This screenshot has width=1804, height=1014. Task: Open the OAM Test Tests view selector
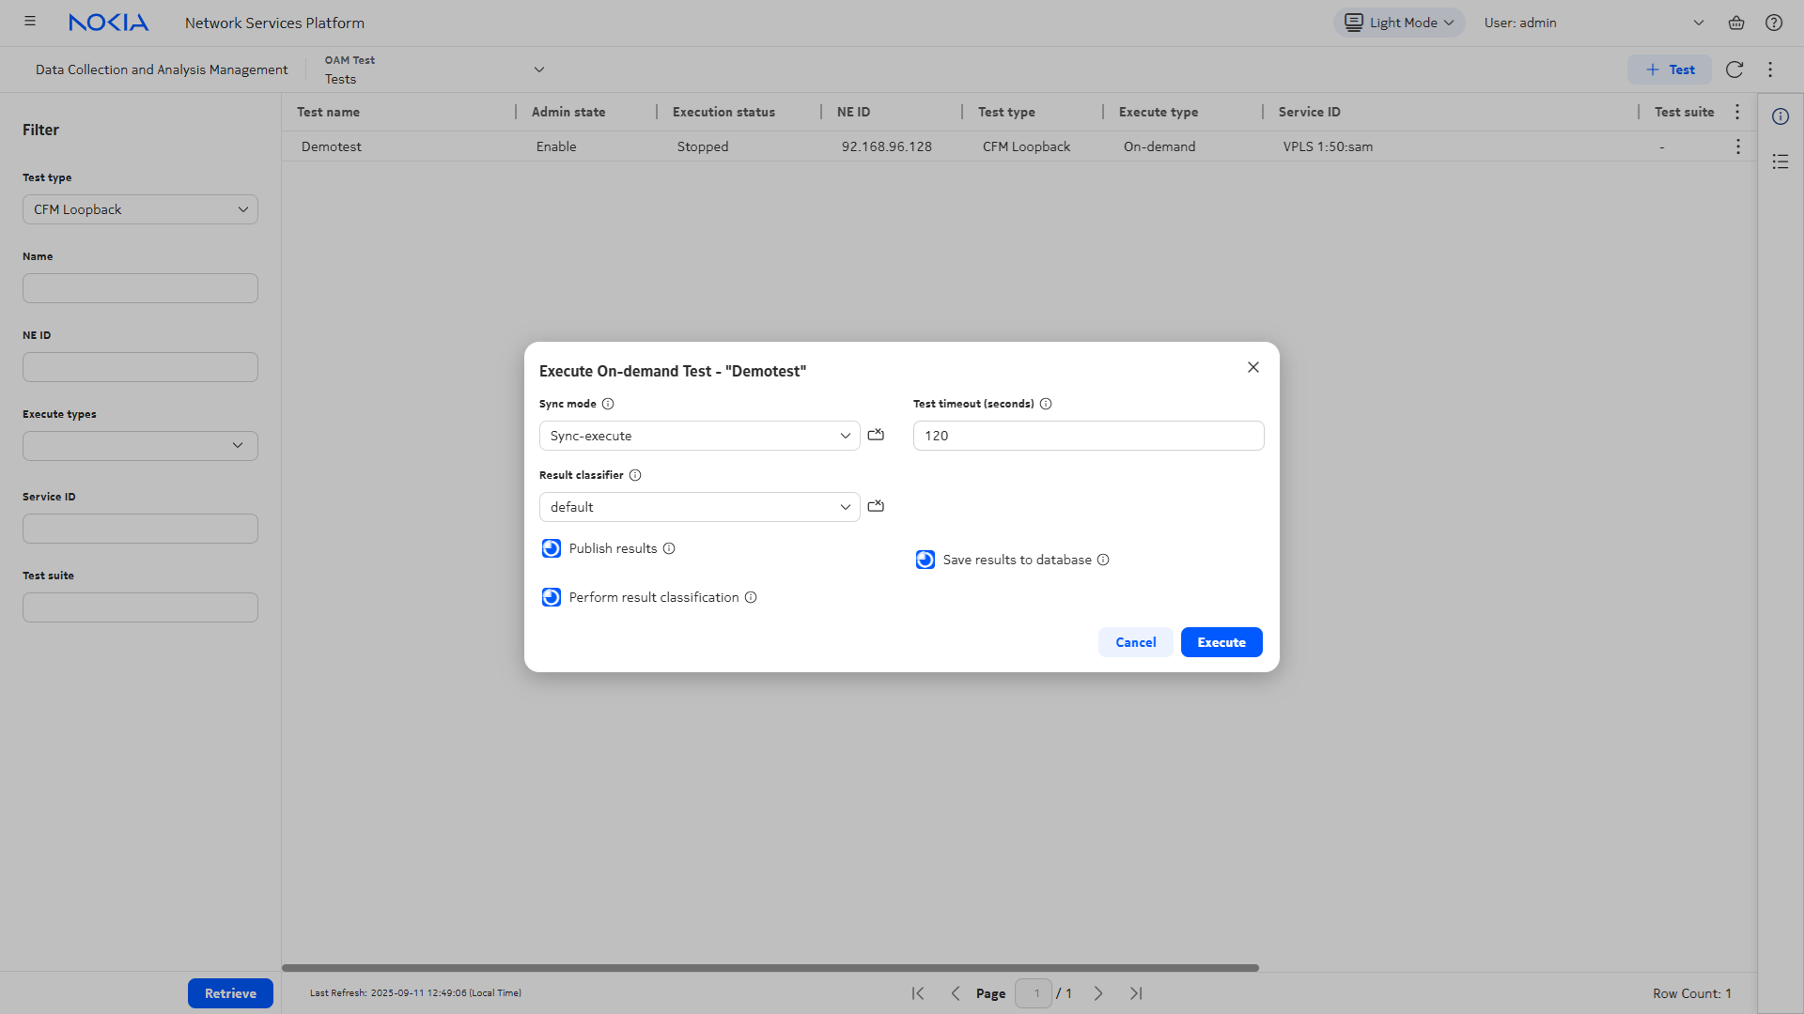434,69
